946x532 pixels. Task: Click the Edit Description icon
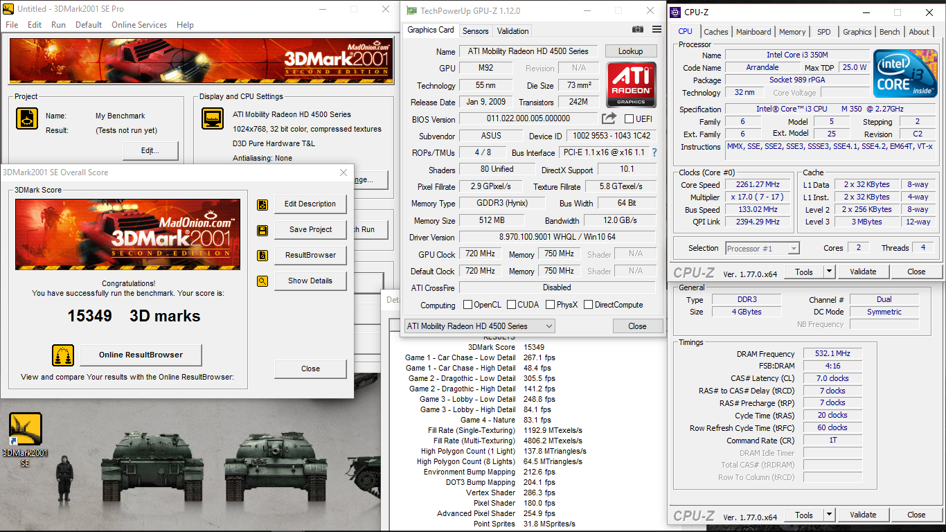262,204
